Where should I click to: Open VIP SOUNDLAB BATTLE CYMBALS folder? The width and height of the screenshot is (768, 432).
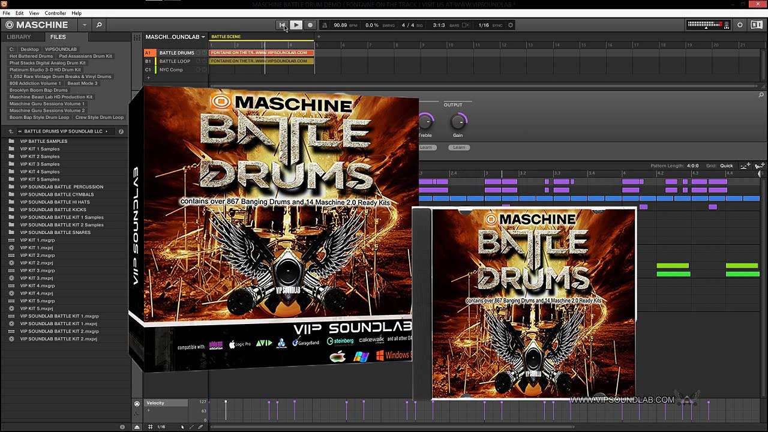coord(57,195)
